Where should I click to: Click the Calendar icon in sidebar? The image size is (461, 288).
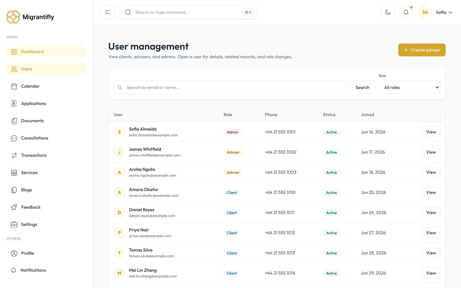click(x=14, y=86)
